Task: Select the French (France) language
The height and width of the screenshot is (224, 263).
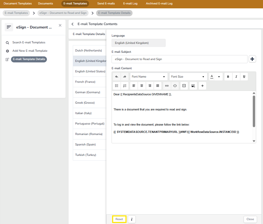Action: pos(90,82)
